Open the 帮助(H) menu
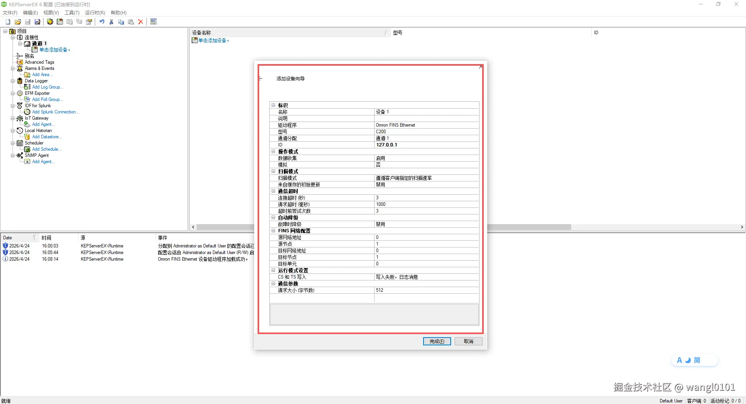Viewport: 746px width, 404px height. [x=119, y=13]
